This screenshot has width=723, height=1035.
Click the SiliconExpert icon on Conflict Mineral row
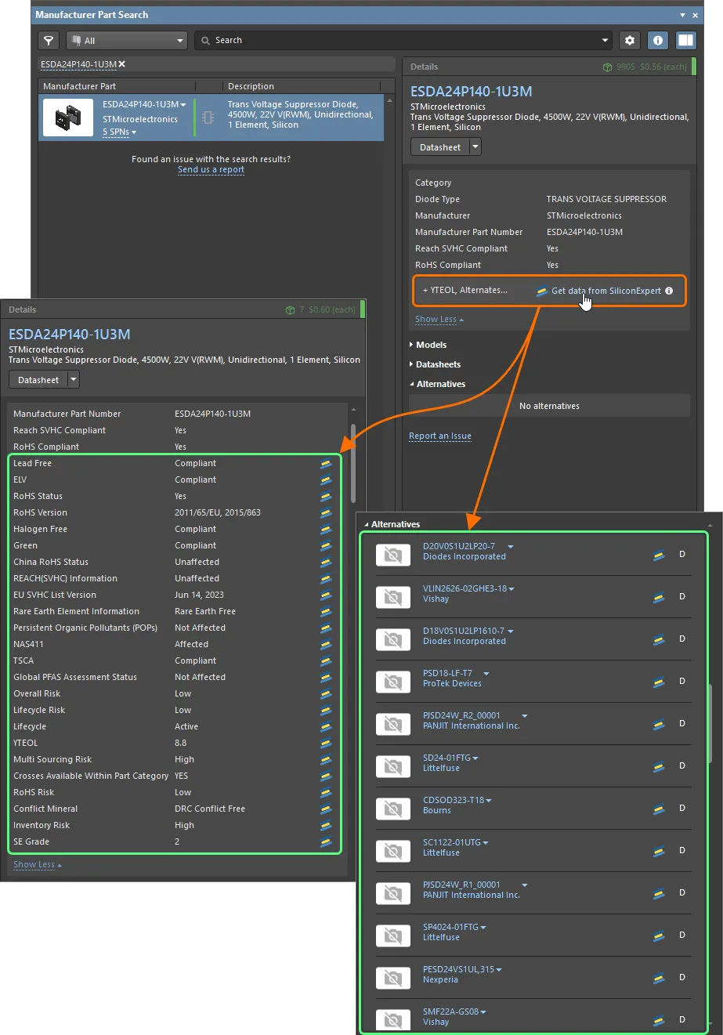point(326,809)
